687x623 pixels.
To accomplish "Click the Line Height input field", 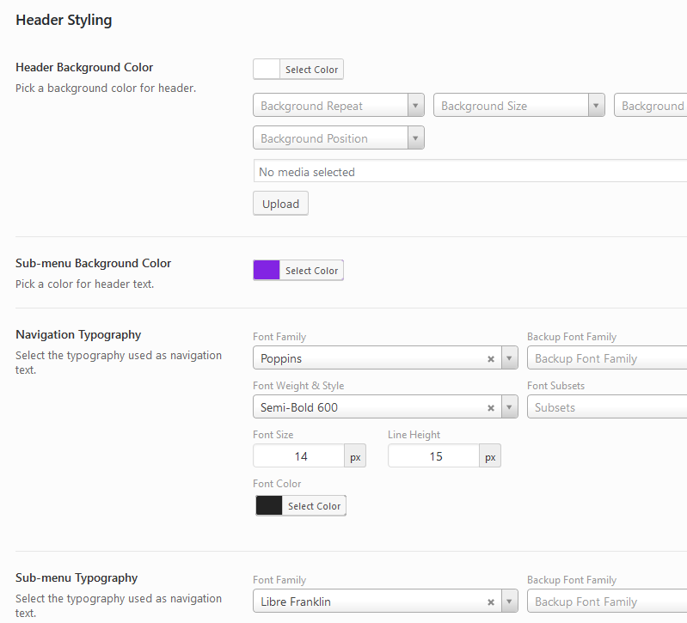I will click(x=434, y=456).
